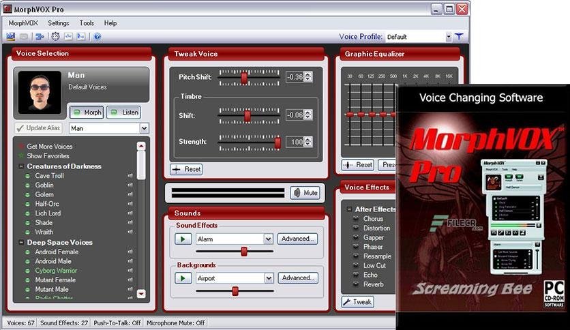Click the green icon beside Cave Troll
Image resolution: width=570 pixels, height=330 pixels.
point(27,176)
